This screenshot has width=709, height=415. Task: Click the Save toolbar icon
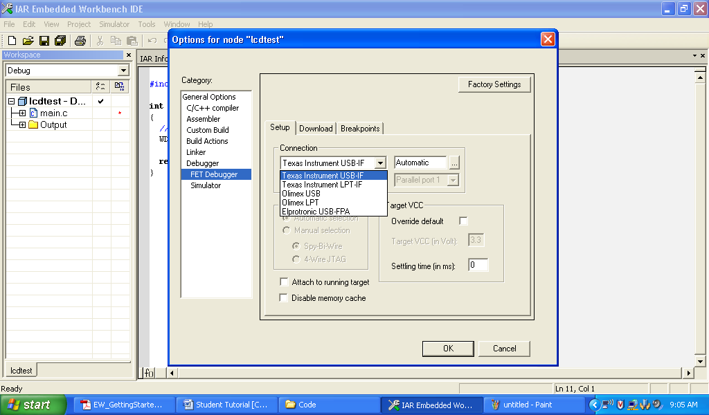point(44,41)
